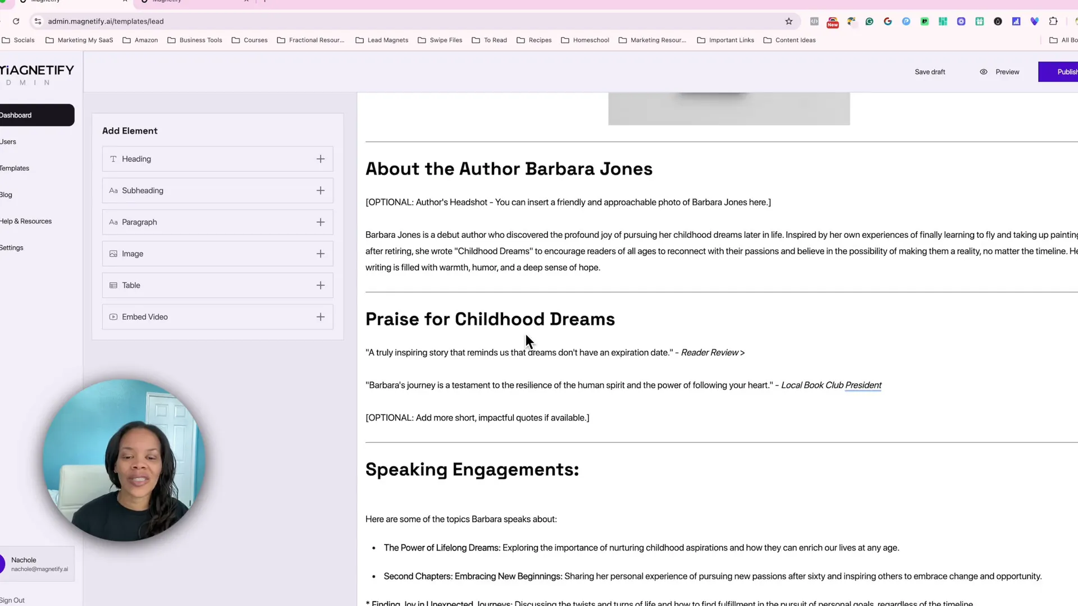1078x606 pixels.
Task: Open the Grammarly extension
Action: pyautogui.click(x=869, y=21)
